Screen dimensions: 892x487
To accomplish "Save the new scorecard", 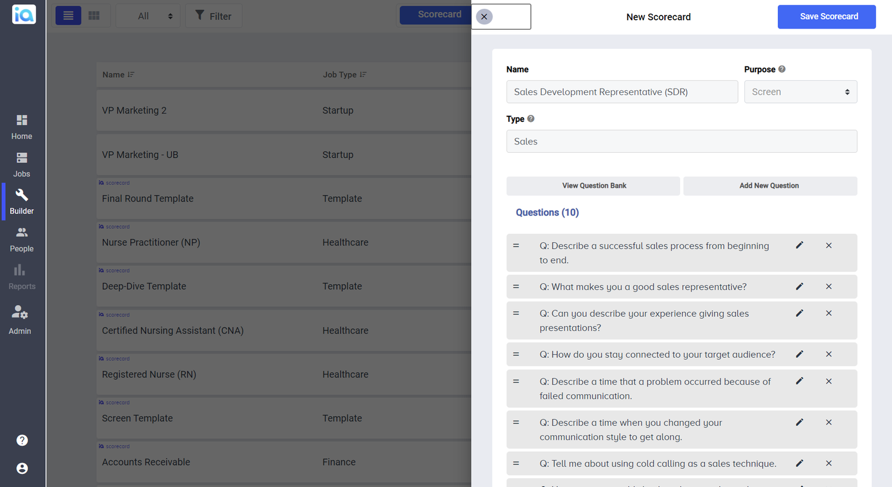I will [x=827, y=17].
